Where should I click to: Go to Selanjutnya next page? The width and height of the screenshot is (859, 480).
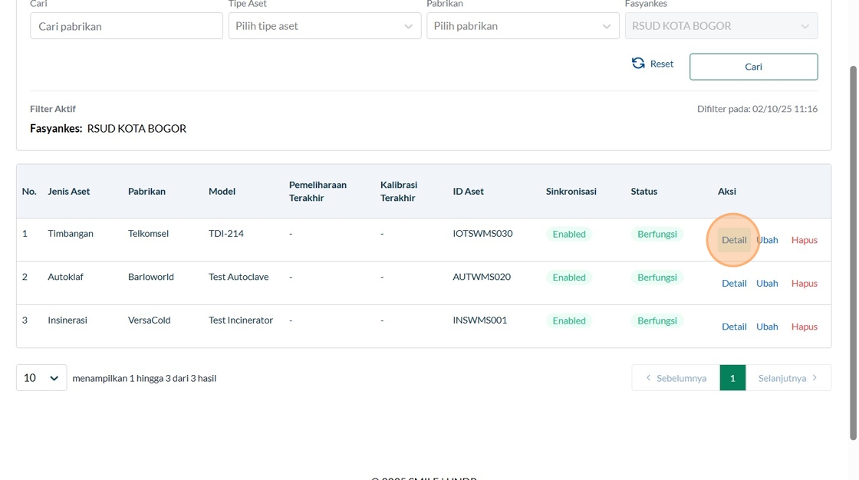tap(788, 378)
